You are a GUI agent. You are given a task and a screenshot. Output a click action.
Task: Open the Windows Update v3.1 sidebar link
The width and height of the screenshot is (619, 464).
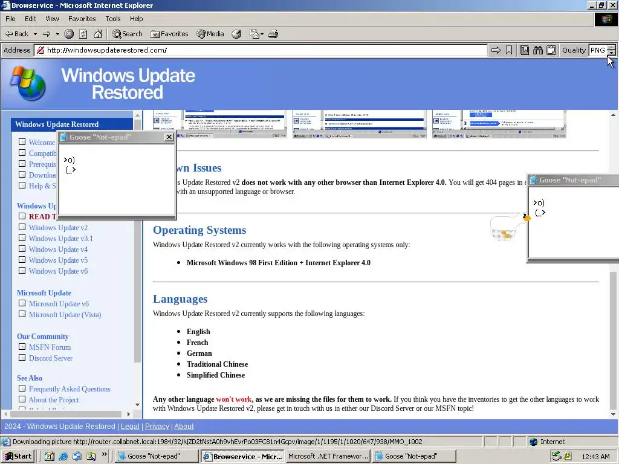pyautogui.click(x=61, y=238)
